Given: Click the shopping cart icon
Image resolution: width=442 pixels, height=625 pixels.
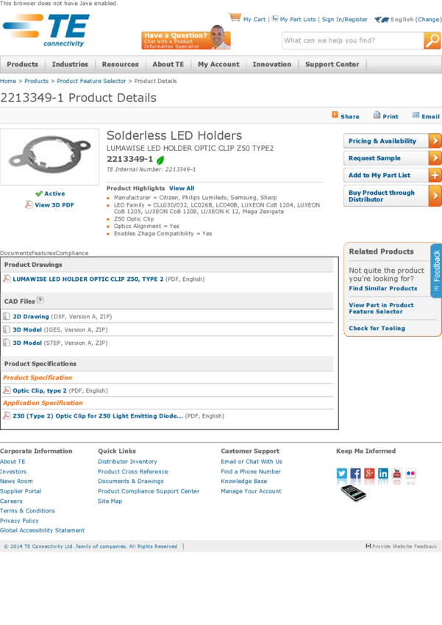Looking at the screenshot, I should (235, 17).
